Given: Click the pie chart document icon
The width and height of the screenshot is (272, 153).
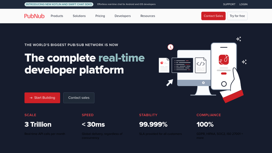Looking at the screenshot, I should pyautogui.click(x=164, y=65).
